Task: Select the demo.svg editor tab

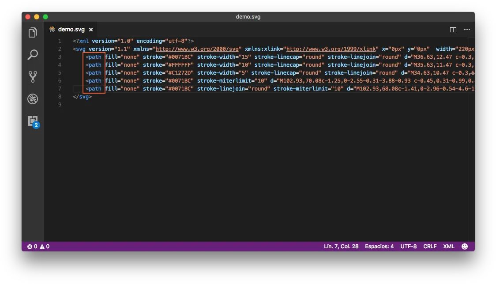Action: point(71,30)
